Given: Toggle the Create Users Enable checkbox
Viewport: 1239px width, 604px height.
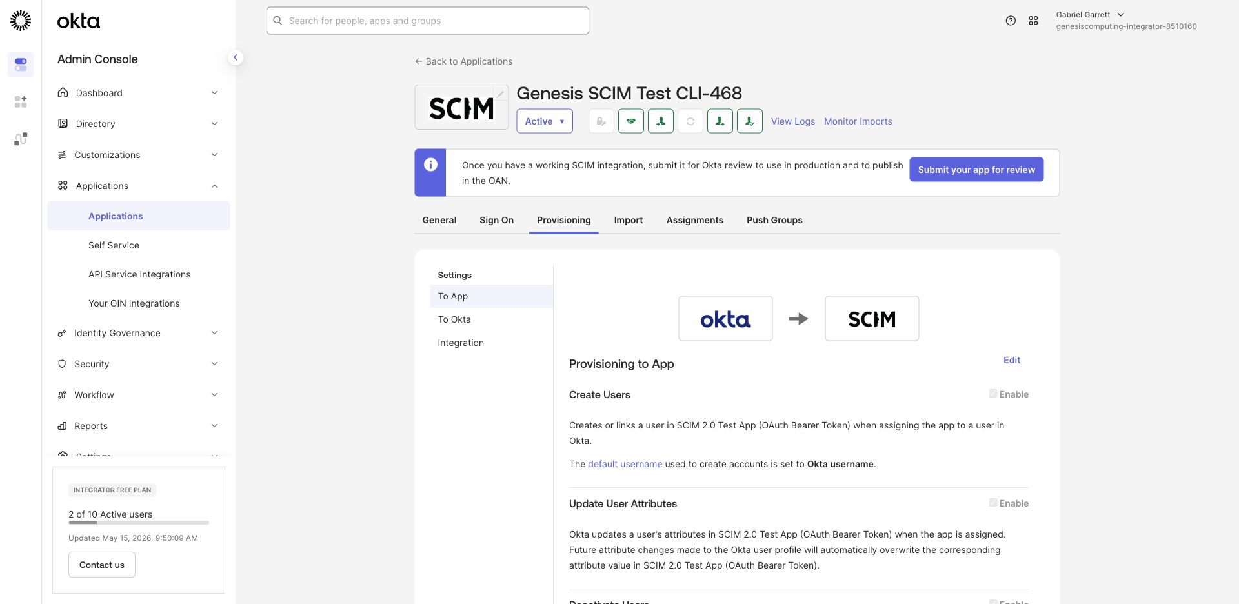Looking at the screenshot, I should pos(993,394).
